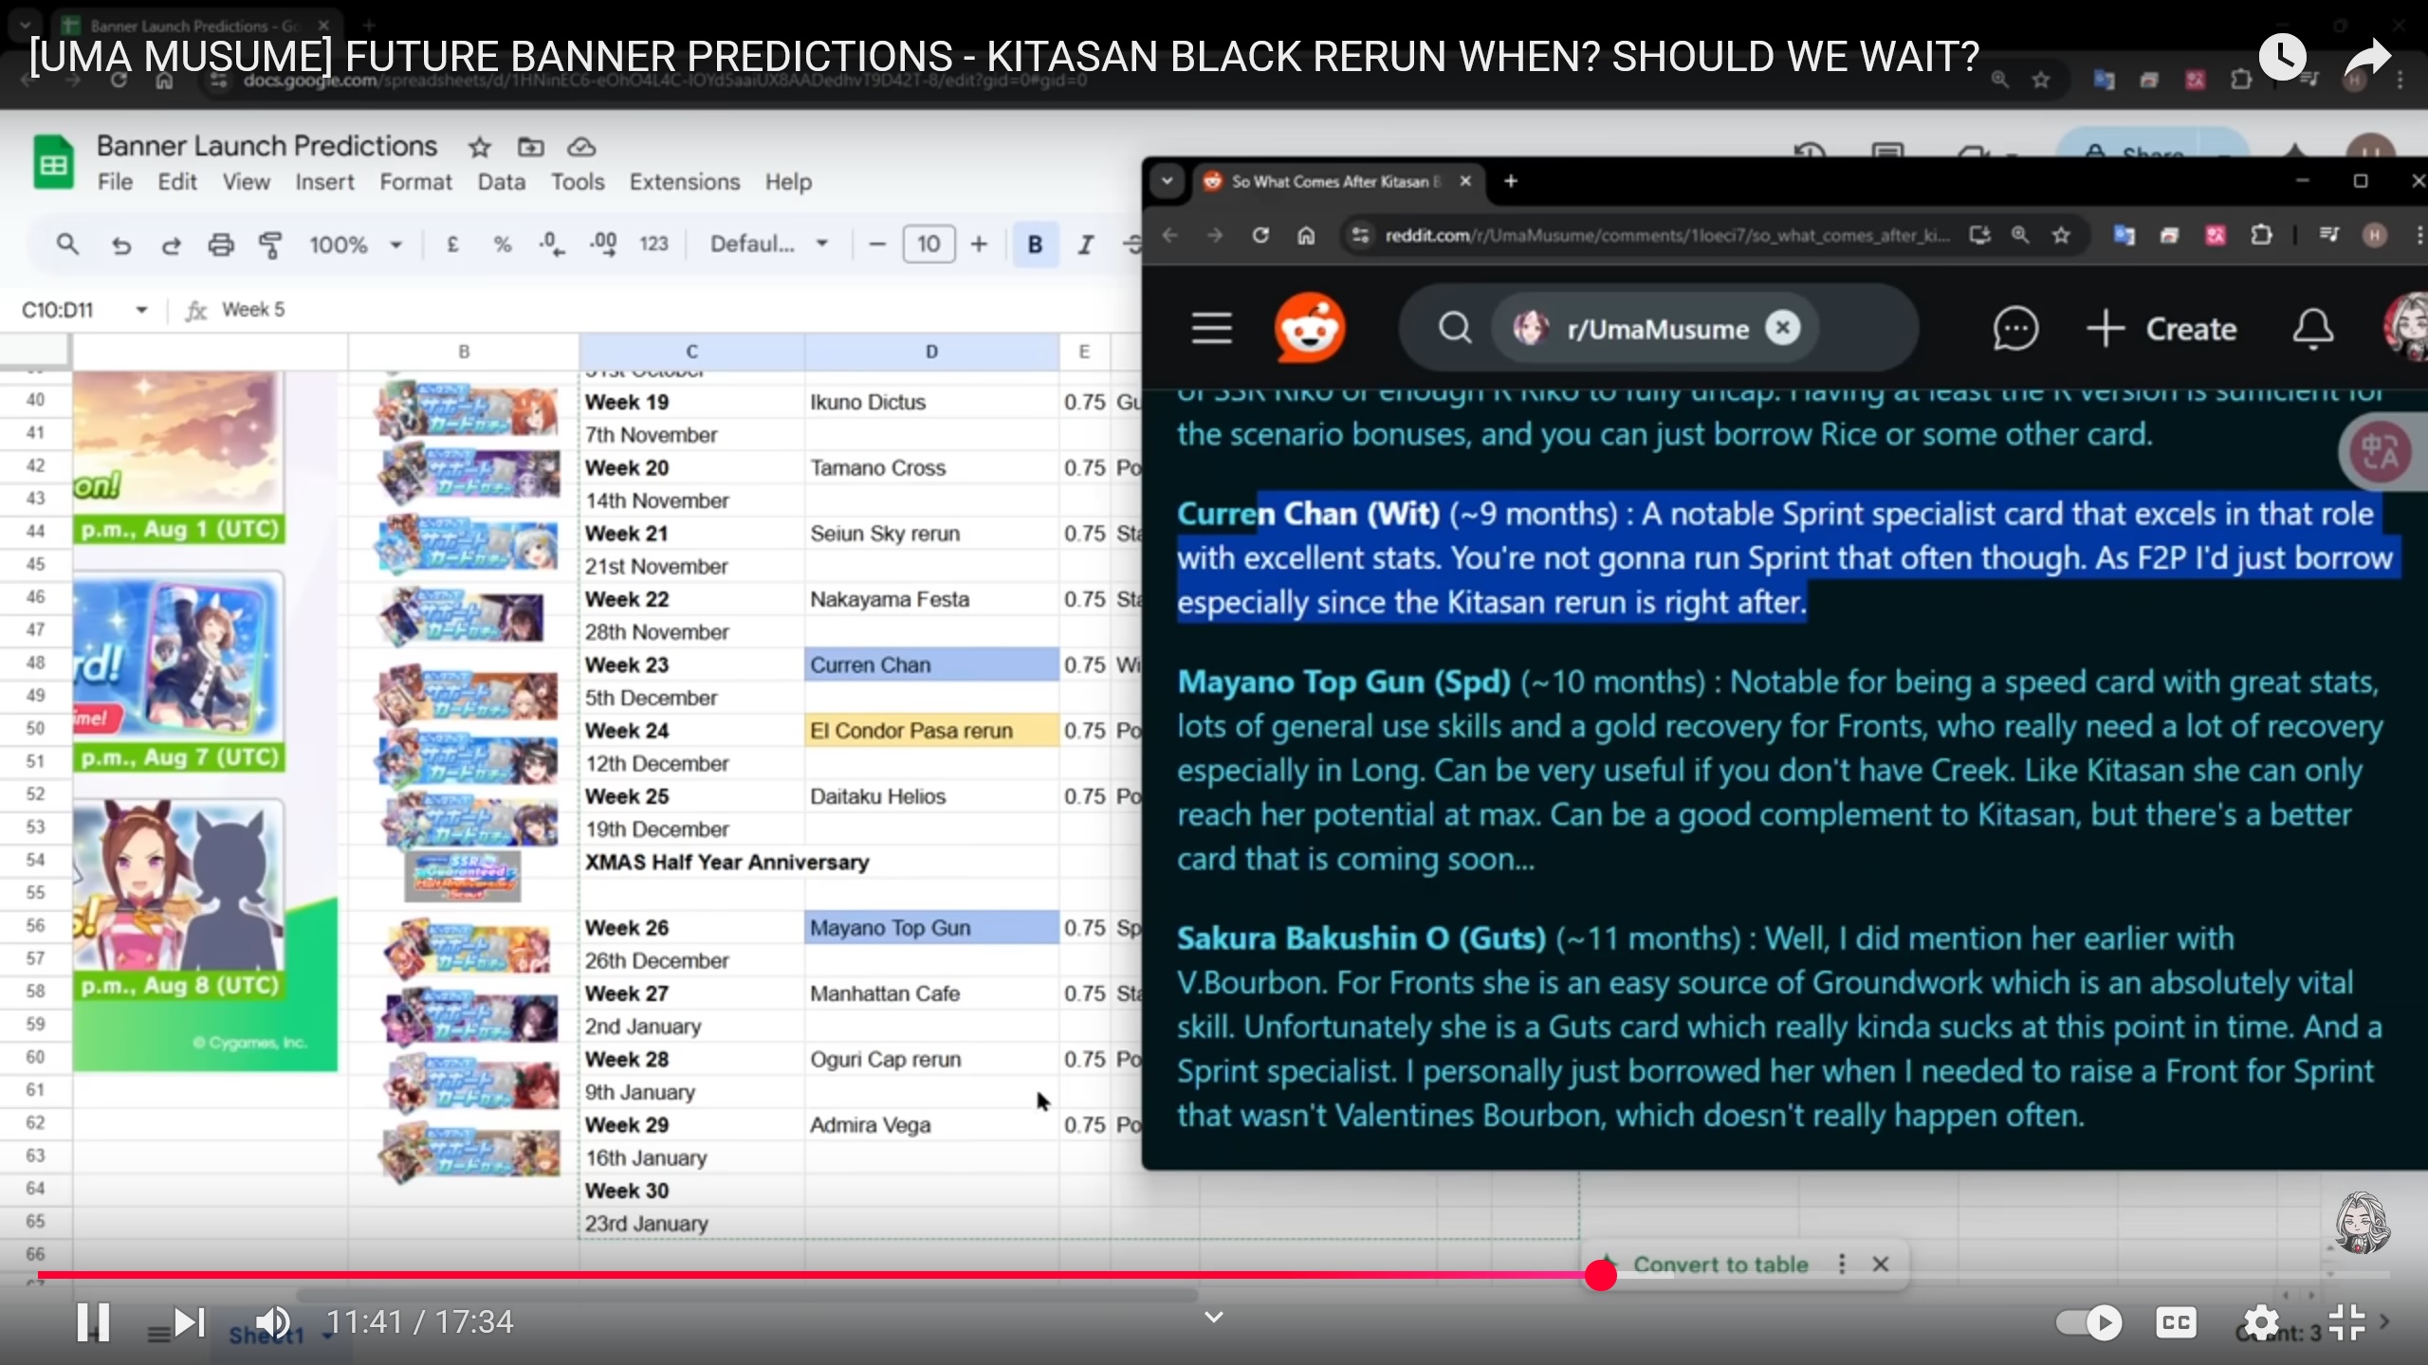Toggle bold formatting

(x=1035, y=245)
